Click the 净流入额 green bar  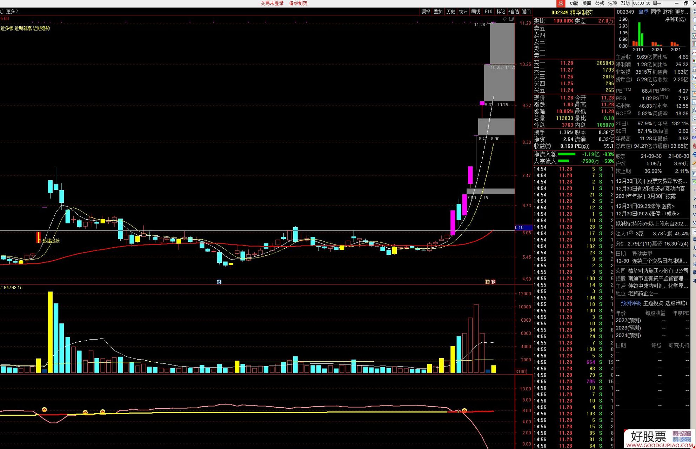(x=567, y=154)
